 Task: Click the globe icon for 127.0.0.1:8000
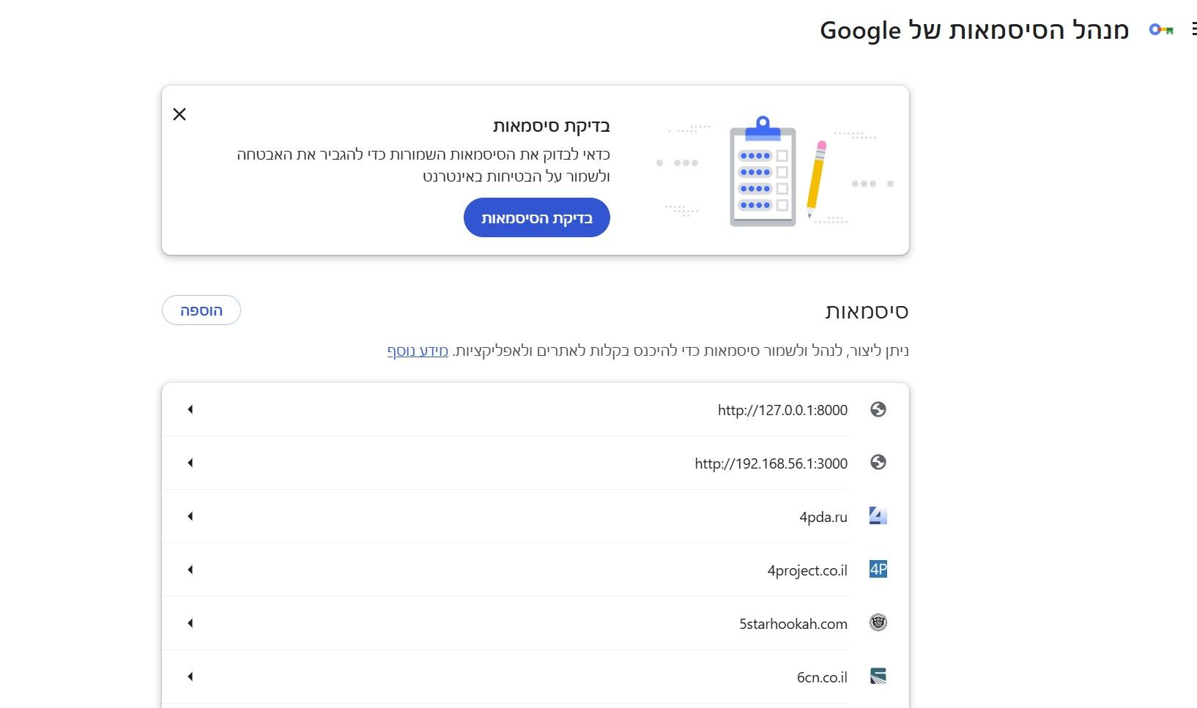point(878,409)
